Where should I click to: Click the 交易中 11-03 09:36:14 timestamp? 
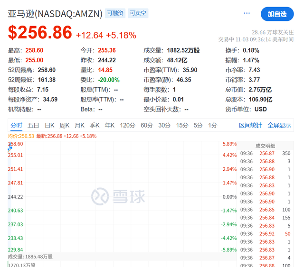256,39
